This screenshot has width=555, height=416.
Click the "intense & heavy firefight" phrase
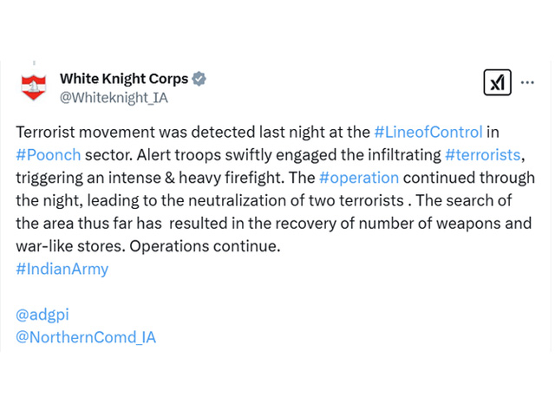click(x=196, y=178)
